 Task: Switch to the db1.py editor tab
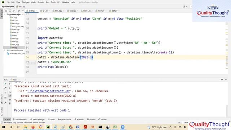tap(114, 11)
